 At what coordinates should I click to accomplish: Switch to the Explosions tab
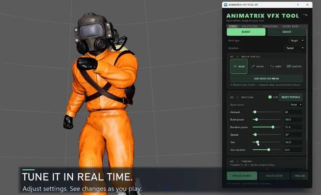click(270, 26)
